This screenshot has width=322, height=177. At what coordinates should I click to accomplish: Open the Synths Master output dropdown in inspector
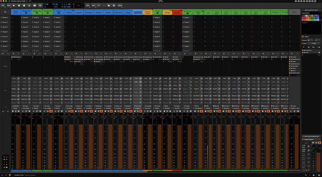pos(311,140)
